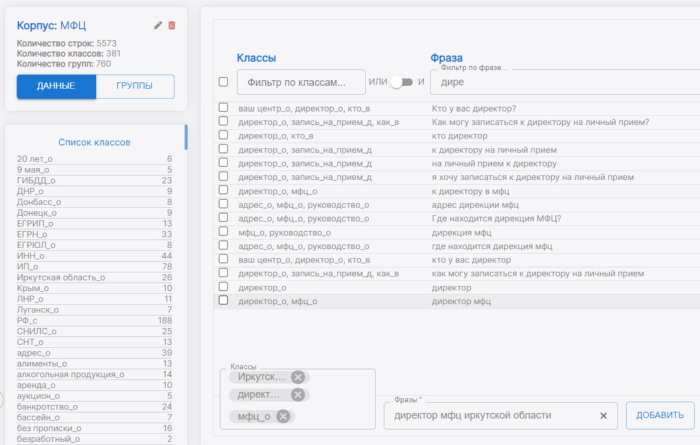The image size is (700, 445).
Task: Click the red trash delete corpus icon
Action: (172, 26)
